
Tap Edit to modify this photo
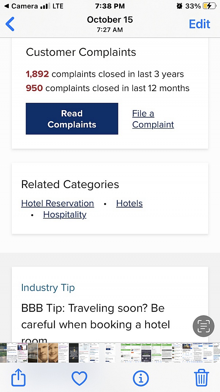[x=199, y=24]
